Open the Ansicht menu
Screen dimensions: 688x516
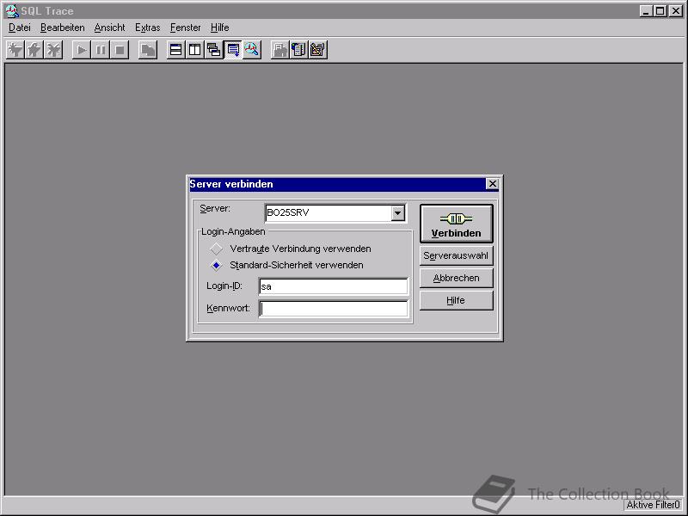[110, 28]
